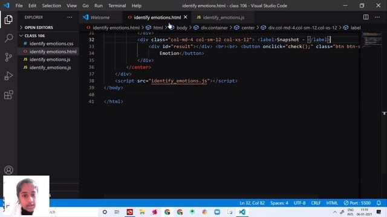The height and width of the screenshot is (217, 387).
Task: Open identify_emotions.js in explorer
Action: click(50, 68)
